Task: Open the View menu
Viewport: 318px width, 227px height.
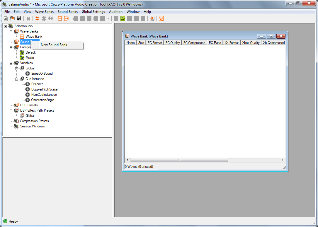Action: (x=27, y=11)
